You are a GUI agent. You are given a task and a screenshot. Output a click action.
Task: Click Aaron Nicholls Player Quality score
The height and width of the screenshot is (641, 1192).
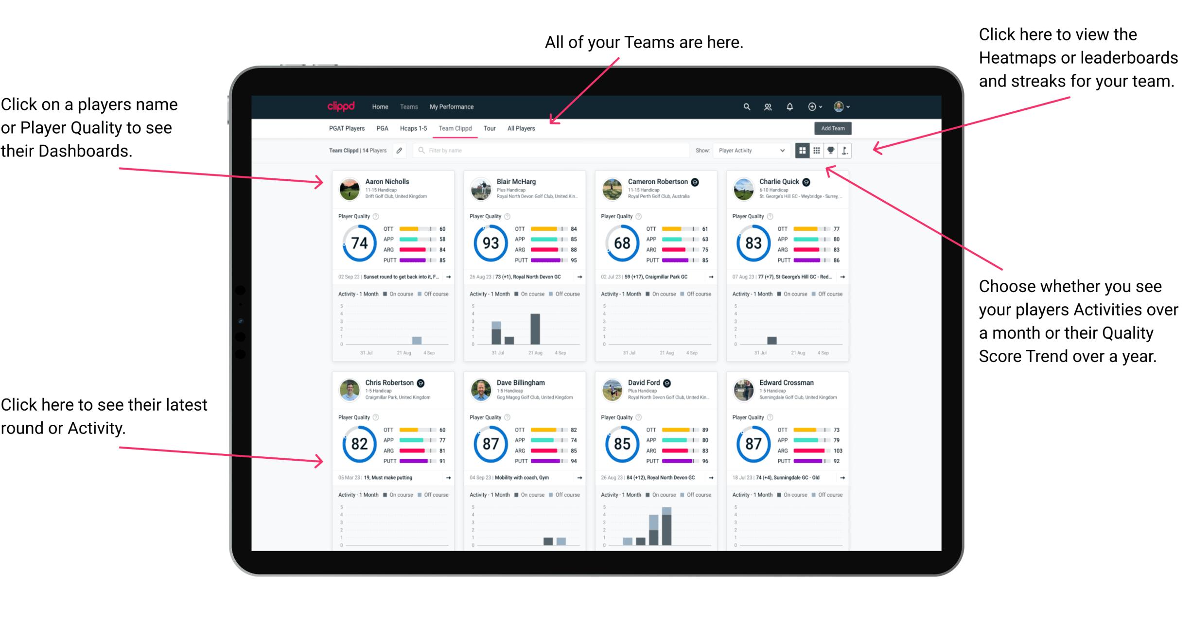pyautogui.click(x=358, y=244)
